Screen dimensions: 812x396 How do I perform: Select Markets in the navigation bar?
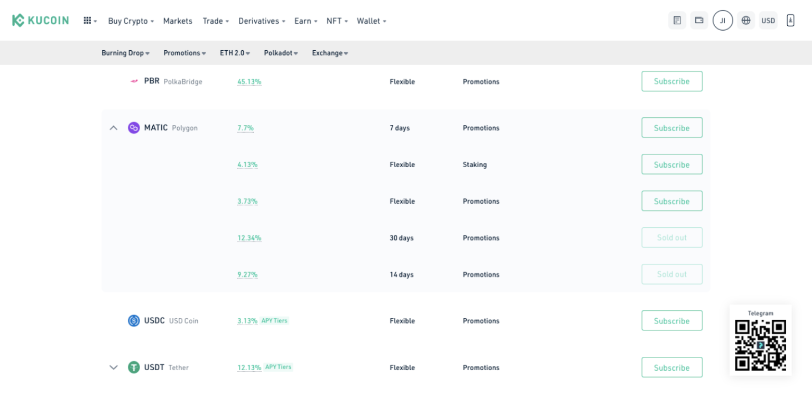[x=178, y=21]
